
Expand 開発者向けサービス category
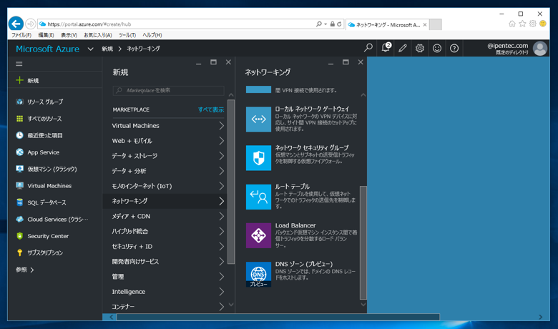(x=168, y=262)
